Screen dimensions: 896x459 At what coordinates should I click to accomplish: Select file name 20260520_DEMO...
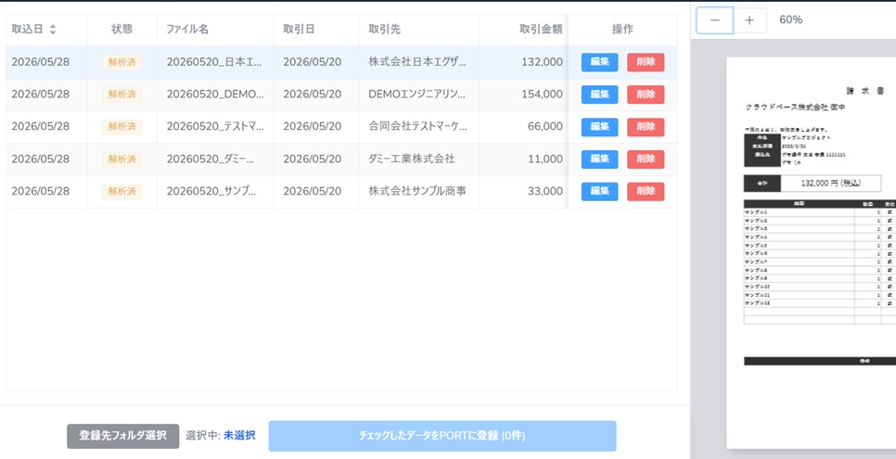tap(215, 95)
